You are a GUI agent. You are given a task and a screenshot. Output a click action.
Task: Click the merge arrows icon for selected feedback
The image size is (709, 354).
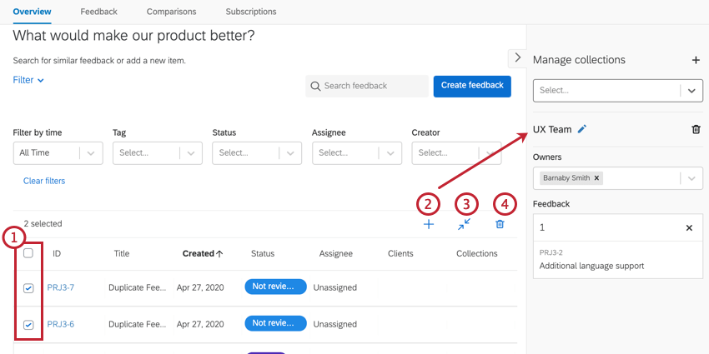tap(464, 224)
